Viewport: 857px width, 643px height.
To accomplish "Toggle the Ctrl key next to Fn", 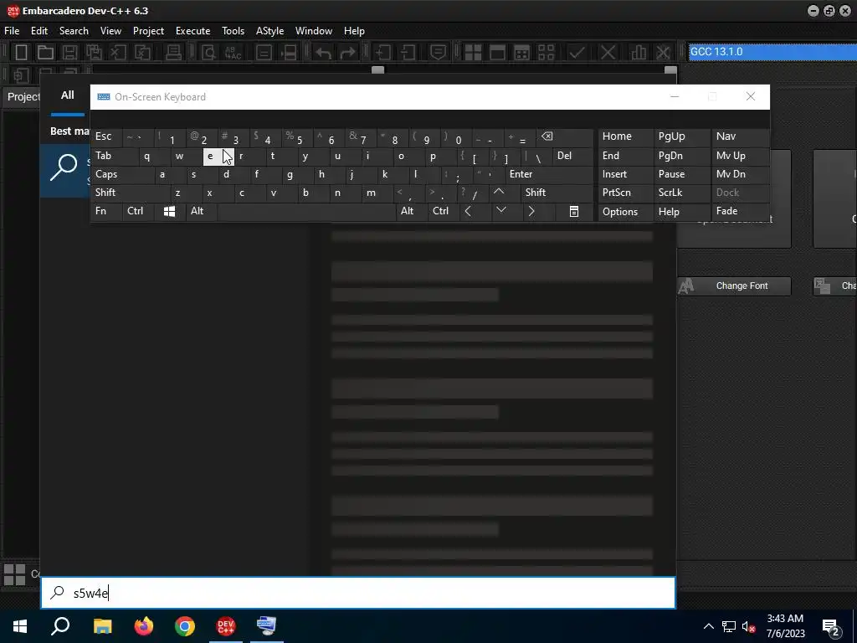I will (139, 211).
